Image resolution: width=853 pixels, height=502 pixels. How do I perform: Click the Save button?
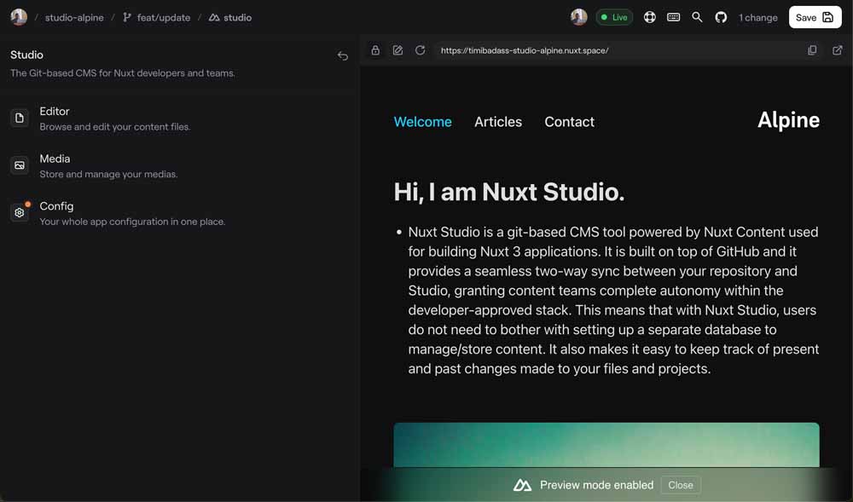pos(815,17)
